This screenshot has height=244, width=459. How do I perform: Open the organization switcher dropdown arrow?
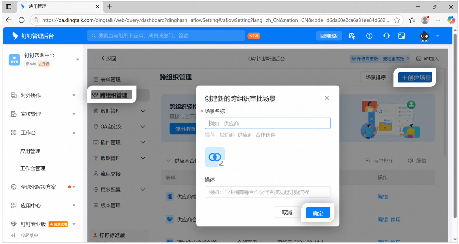click(78, 60)
